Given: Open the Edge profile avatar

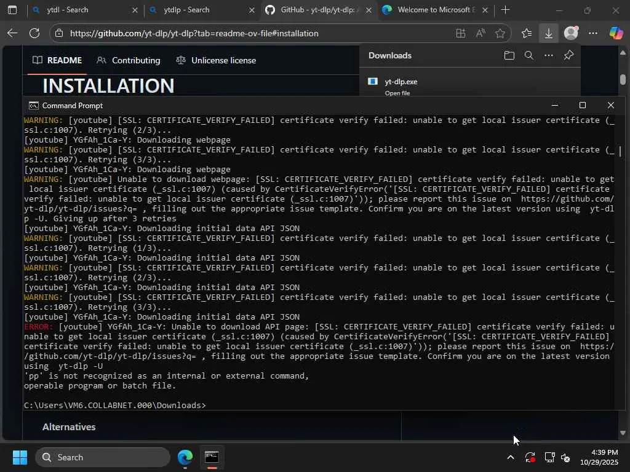Looking at the screenshot, I should (x=571, y=33).
